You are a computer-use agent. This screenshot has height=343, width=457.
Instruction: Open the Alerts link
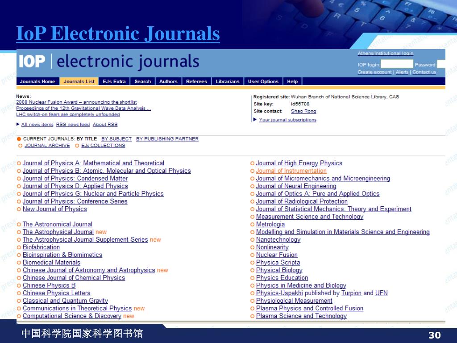pyautogui.click(x=402, y=72)
